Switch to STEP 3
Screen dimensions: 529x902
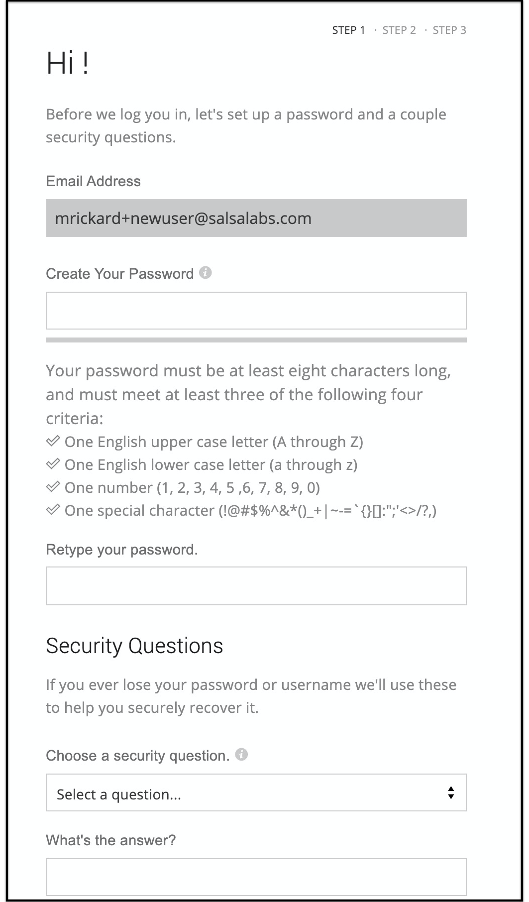point(448,30)
